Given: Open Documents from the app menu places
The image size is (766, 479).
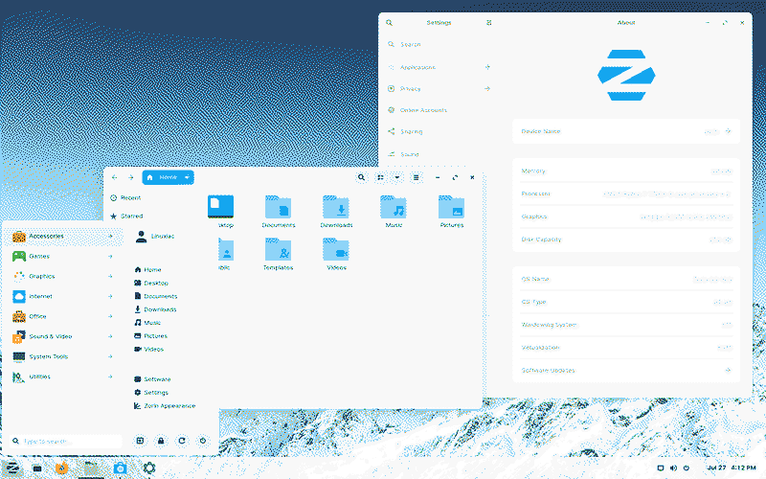Looking at the screenshot, I should point(155,296).
